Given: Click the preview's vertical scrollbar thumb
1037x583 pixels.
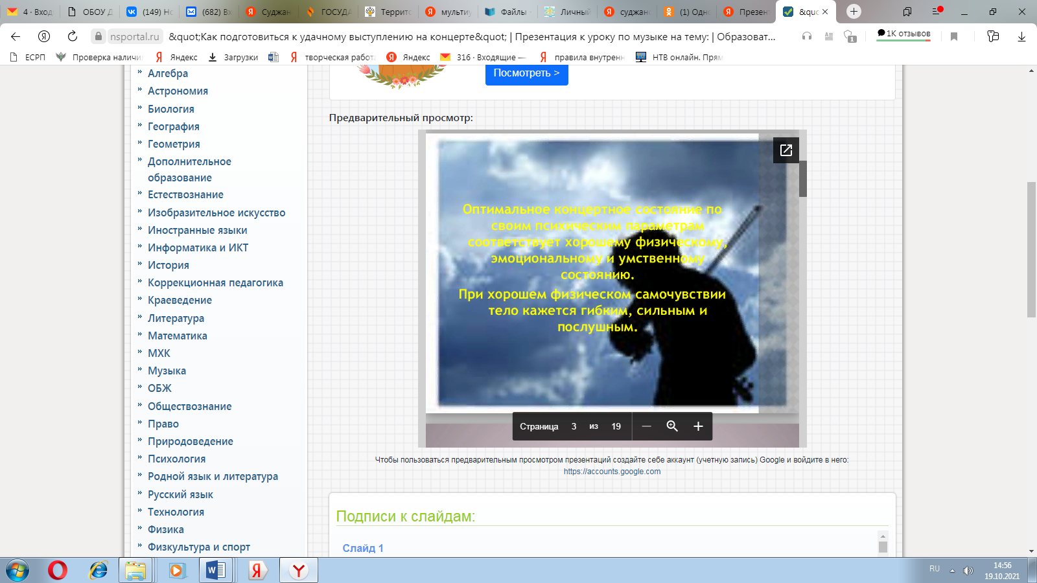Looking at the screenshot, I should 803,179.
